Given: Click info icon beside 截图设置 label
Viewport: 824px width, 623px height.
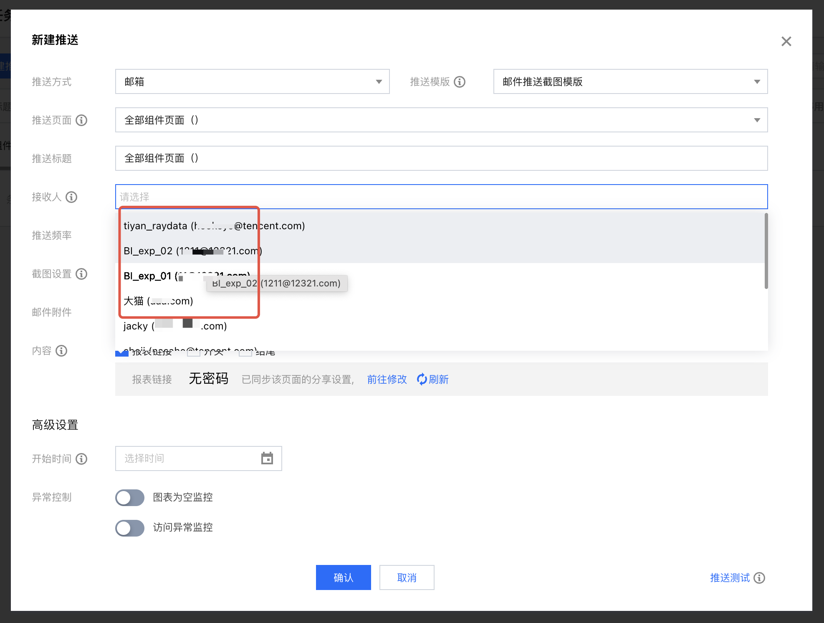Looking at the screenshot, I should click(81, 274).
